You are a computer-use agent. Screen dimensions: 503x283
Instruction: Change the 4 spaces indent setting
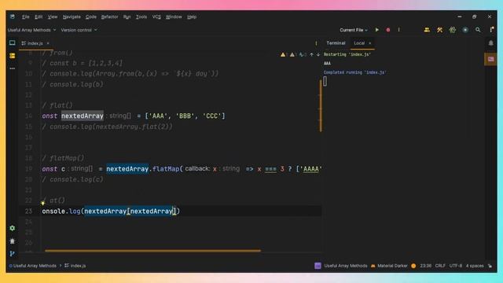click(475, 266)
